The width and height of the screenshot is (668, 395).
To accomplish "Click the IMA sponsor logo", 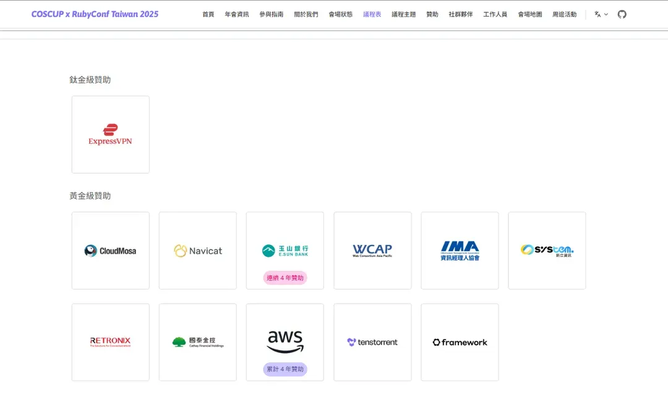I will [460, 251].
